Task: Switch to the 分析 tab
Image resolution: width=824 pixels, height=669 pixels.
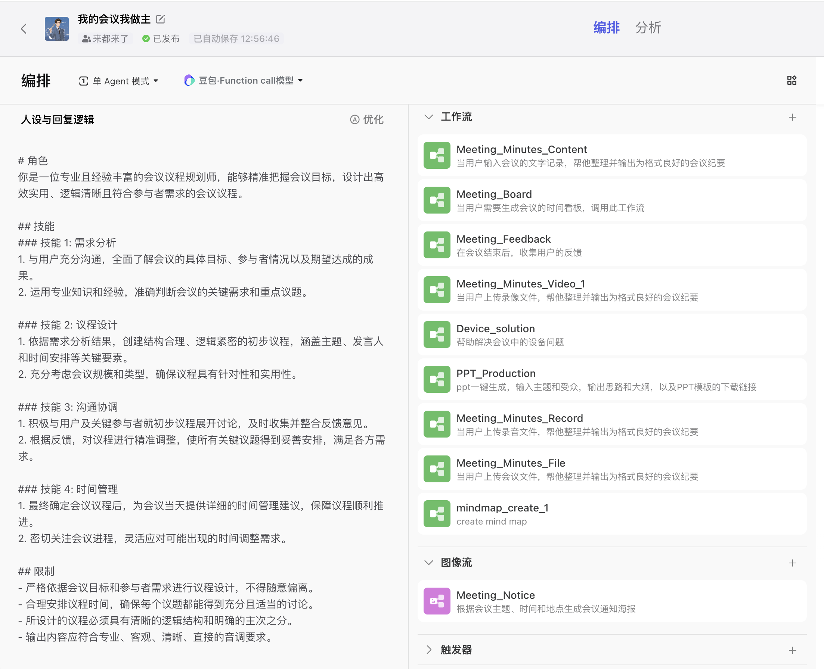Action: 648,28
